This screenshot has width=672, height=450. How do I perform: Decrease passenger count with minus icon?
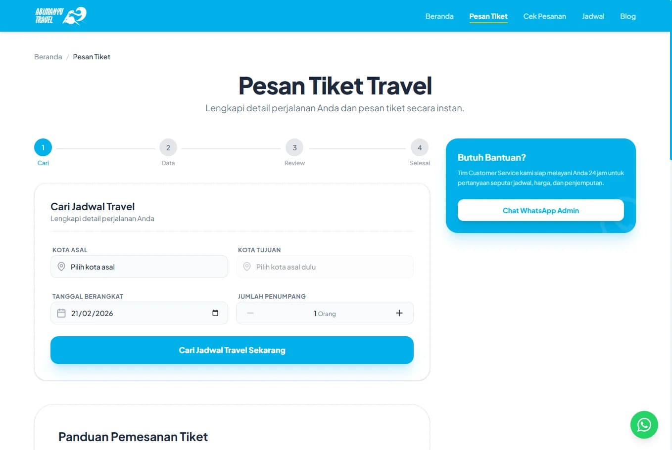click(250, 313)
